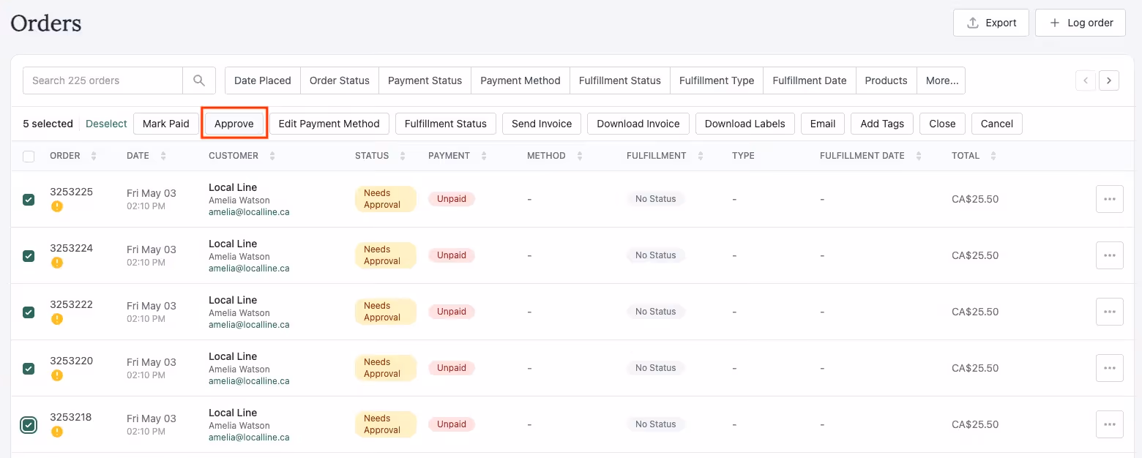This screenshot has width=1142, height=458.
Task: Click the Send Invoice button
Action: [x=542, y=124]
